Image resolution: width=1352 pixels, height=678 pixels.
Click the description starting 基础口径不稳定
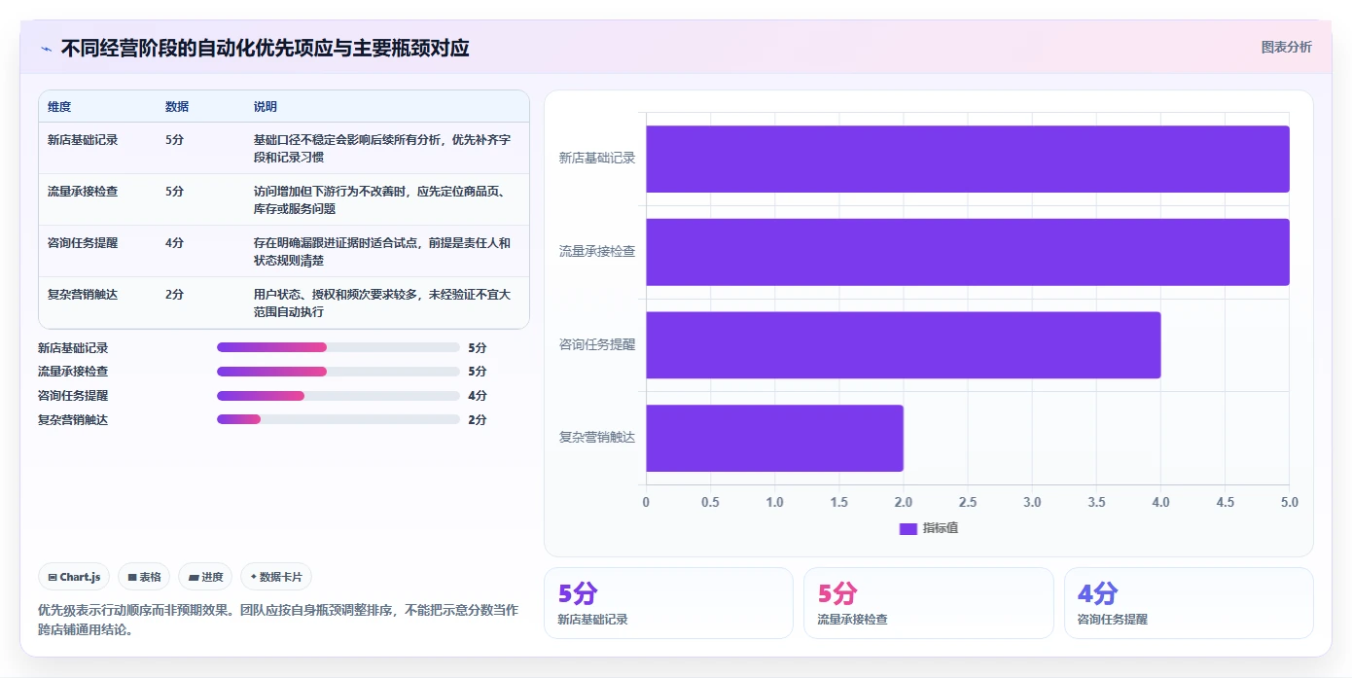[x=382, y=148]
